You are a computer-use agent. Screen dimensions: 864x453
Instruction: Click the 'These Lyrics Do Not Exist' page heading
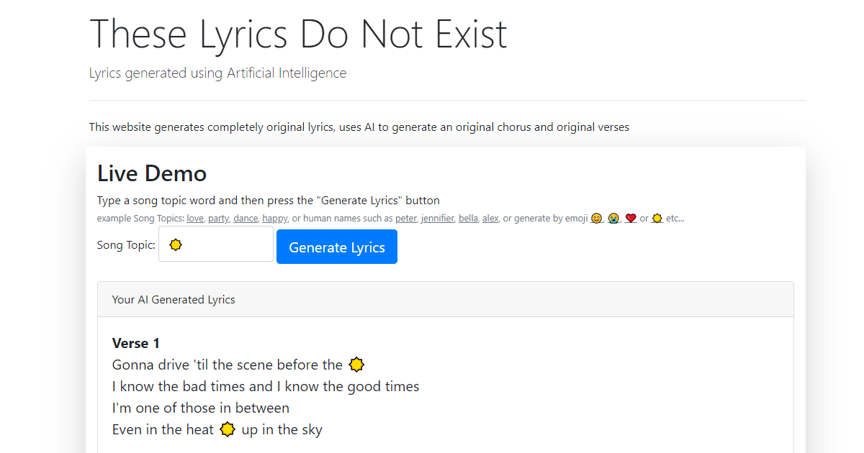(297, 34)
